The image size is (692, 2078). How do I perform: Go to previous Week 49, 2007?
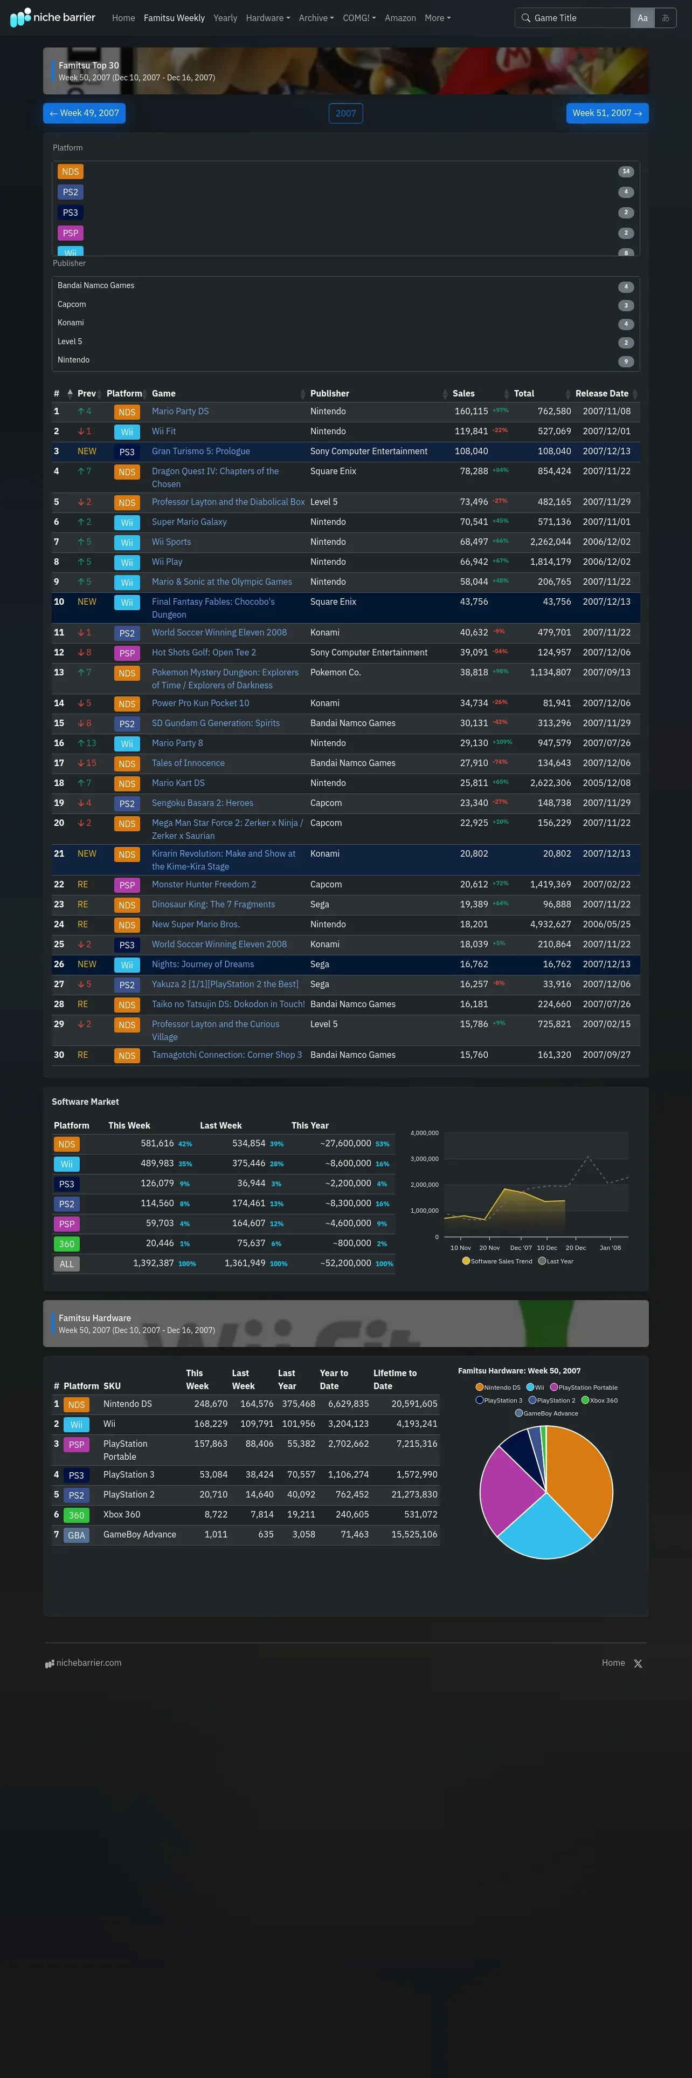pyautogui.click(x=85, y=113)
